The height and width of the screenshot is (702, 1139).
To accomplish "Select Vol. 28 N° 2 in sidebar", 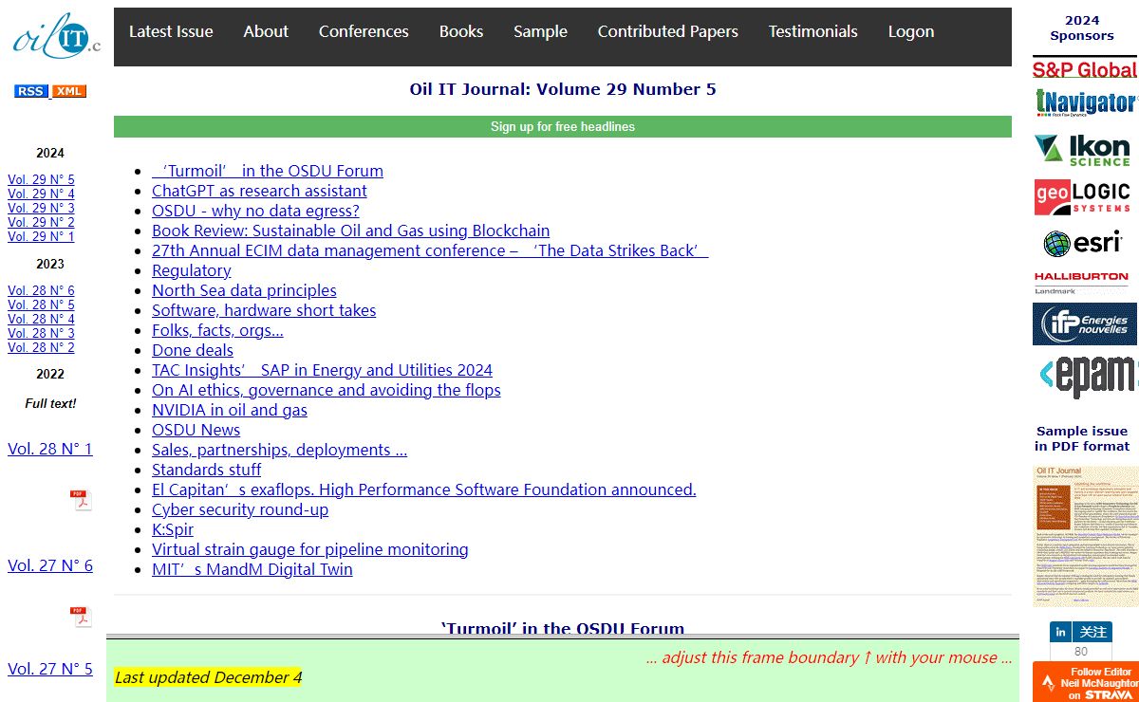I will (41, 347).
